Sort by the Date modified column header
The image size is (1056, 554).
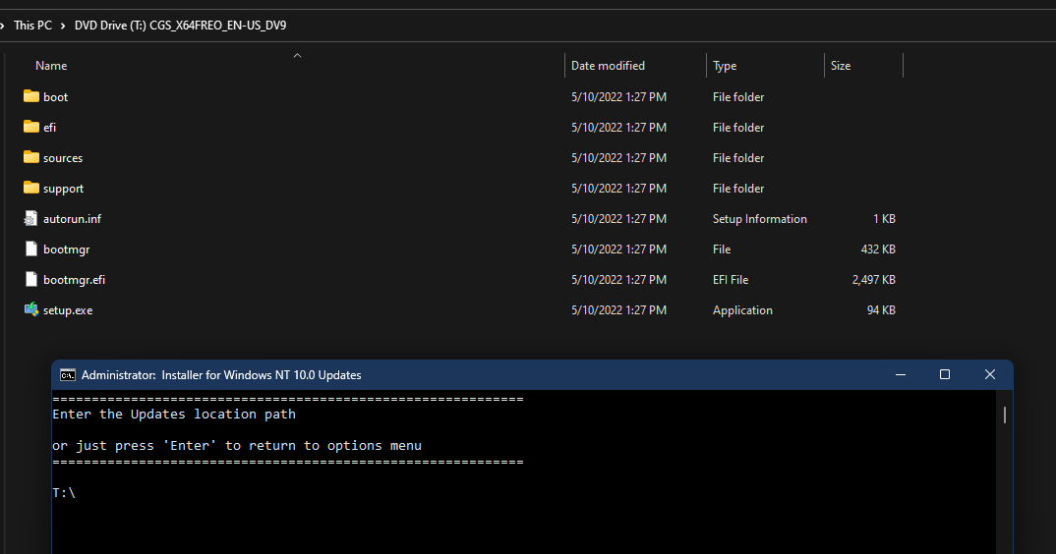608,65
